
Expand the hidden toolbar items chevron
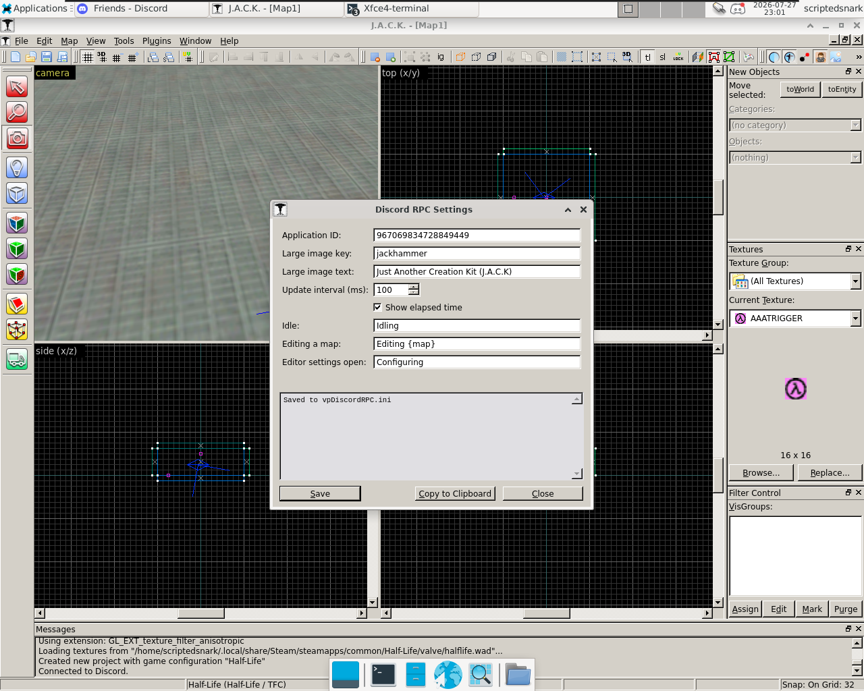(x=858, y=57)
